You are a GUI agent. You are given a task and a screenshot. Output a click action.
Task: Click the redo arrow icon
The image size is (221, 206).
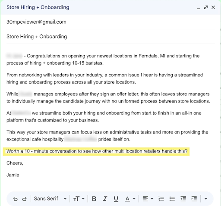[25, 199]
